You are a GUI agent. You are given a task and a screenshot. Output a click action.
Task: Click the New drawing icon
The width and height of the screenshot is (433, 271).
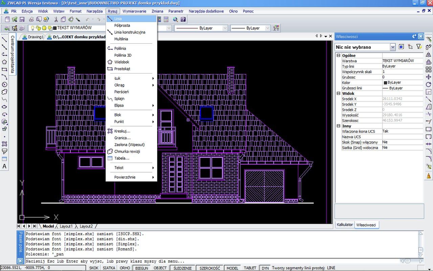(7, 20)
